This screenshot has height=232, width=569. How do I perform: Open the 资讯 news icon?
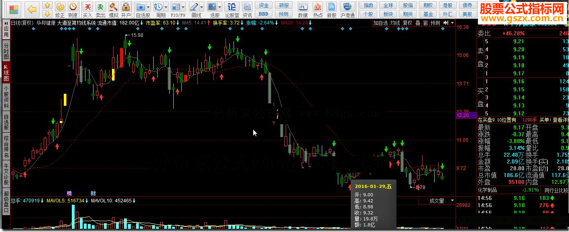(247, 9)
